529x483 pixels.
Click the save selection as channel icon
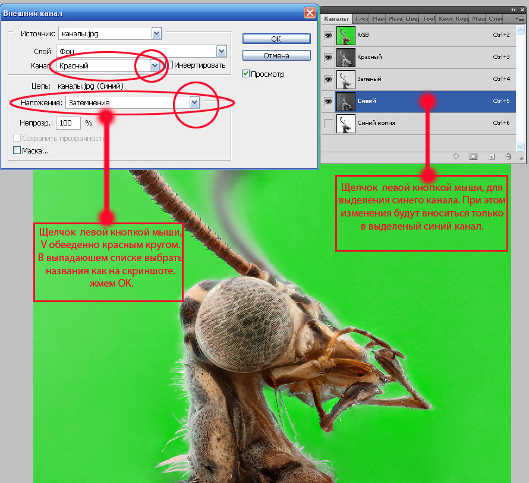[474, 156]
